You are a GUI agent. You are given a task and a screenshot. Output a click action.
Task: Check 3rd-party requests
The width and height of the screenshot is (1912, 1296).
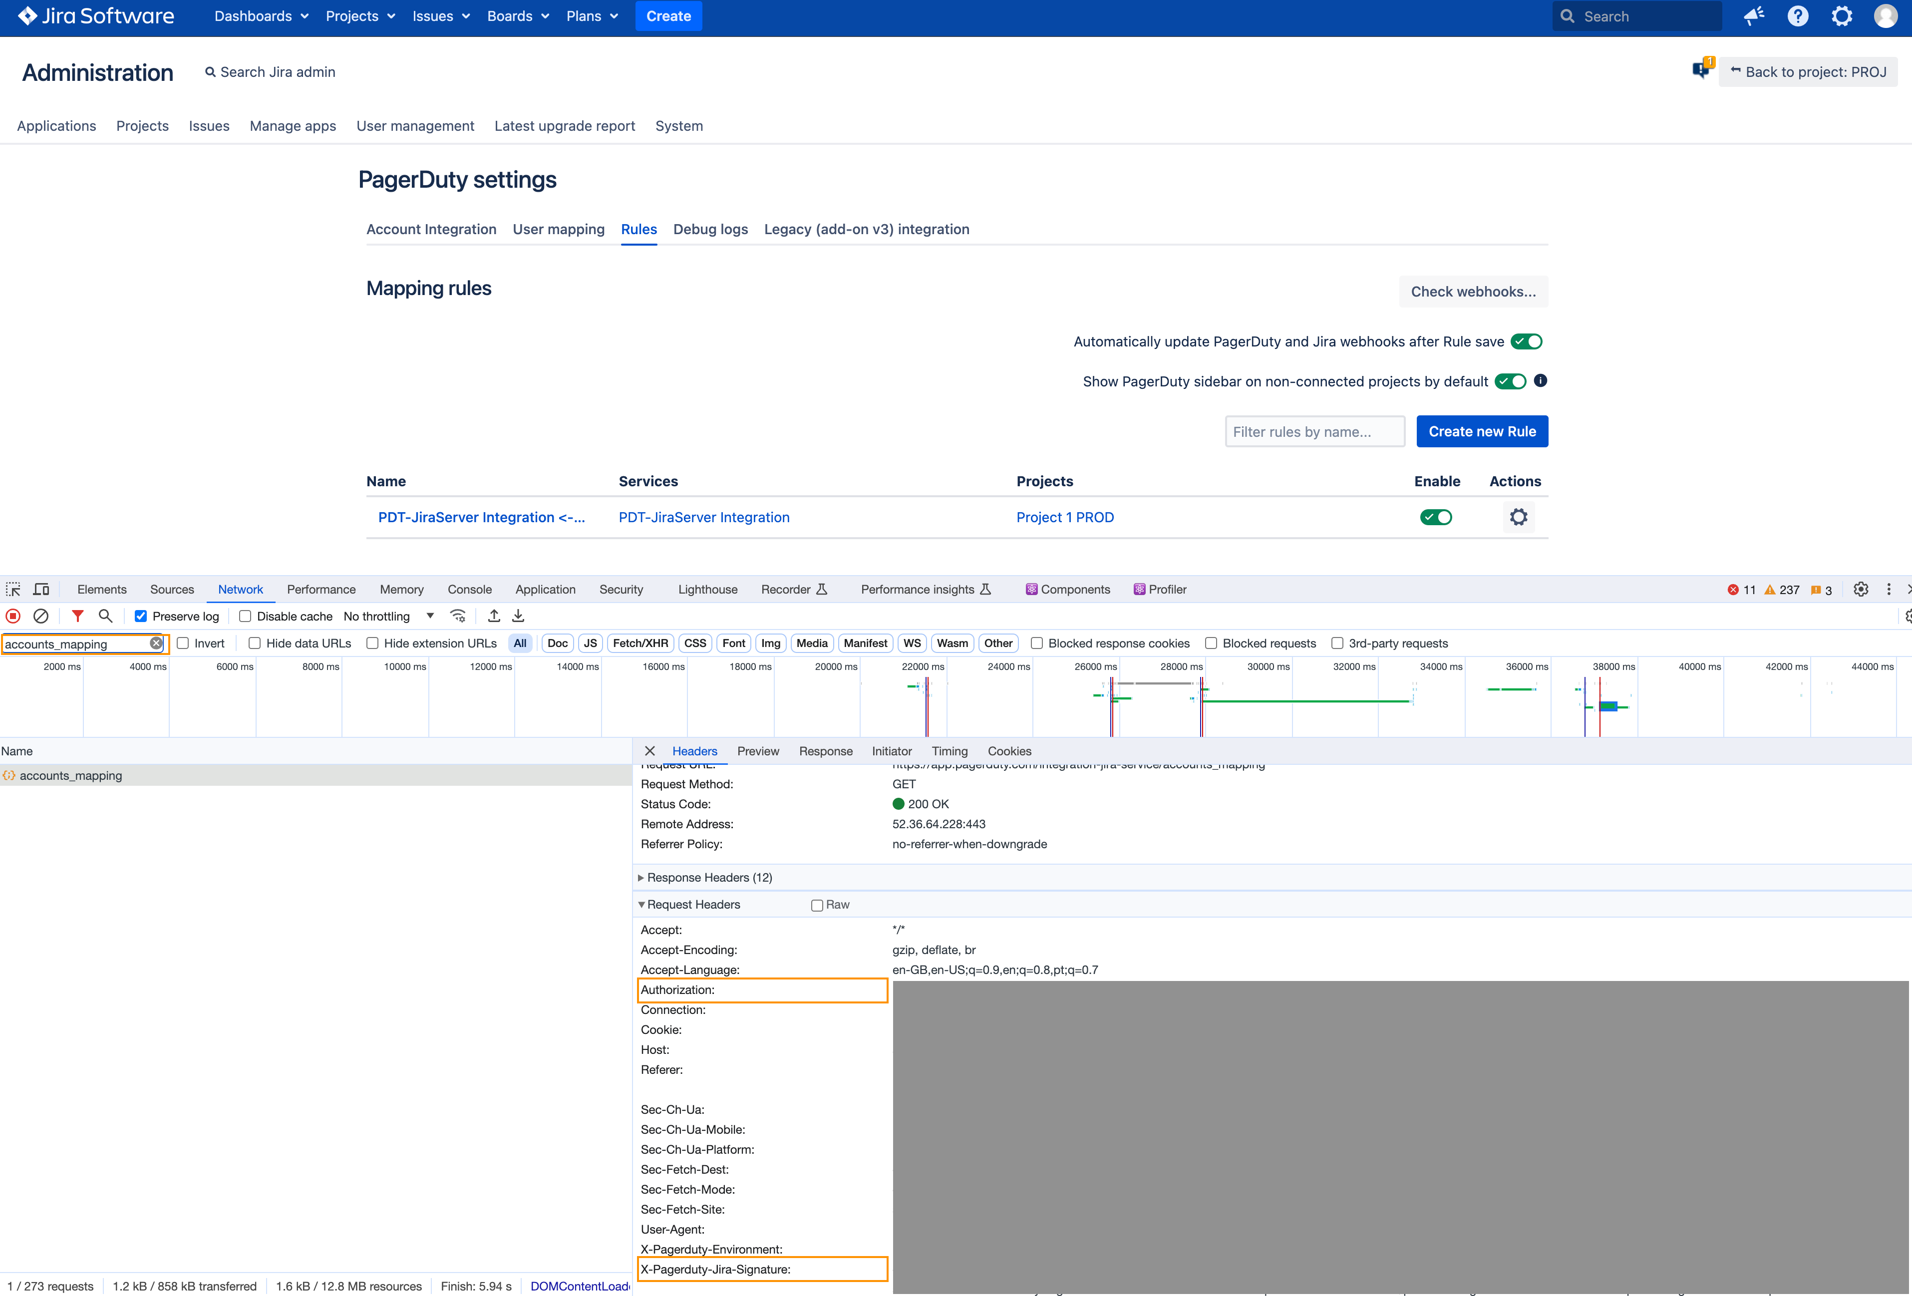1338,644
